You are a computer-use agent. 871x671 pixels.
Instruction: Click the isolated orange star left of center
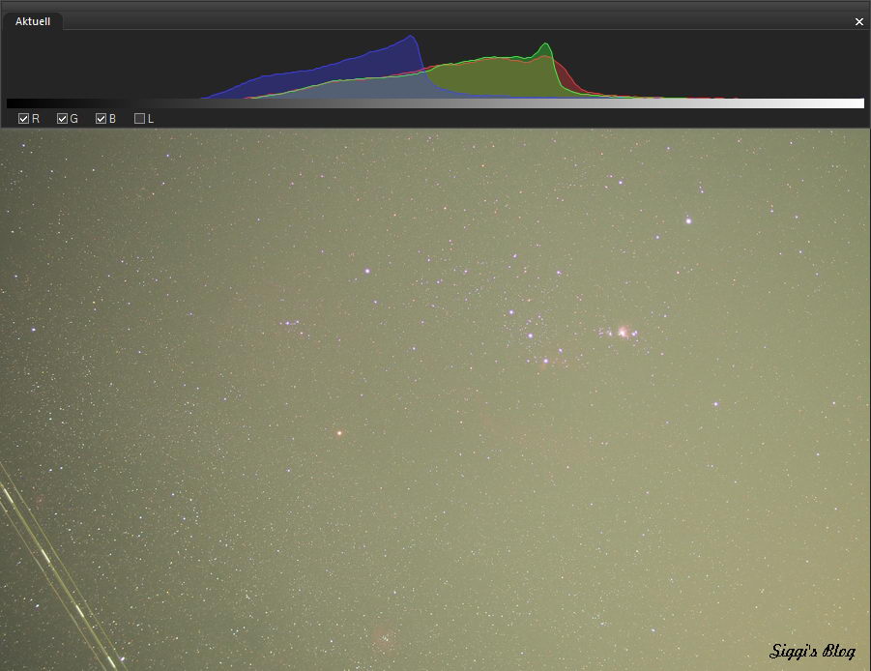(339, 433)
